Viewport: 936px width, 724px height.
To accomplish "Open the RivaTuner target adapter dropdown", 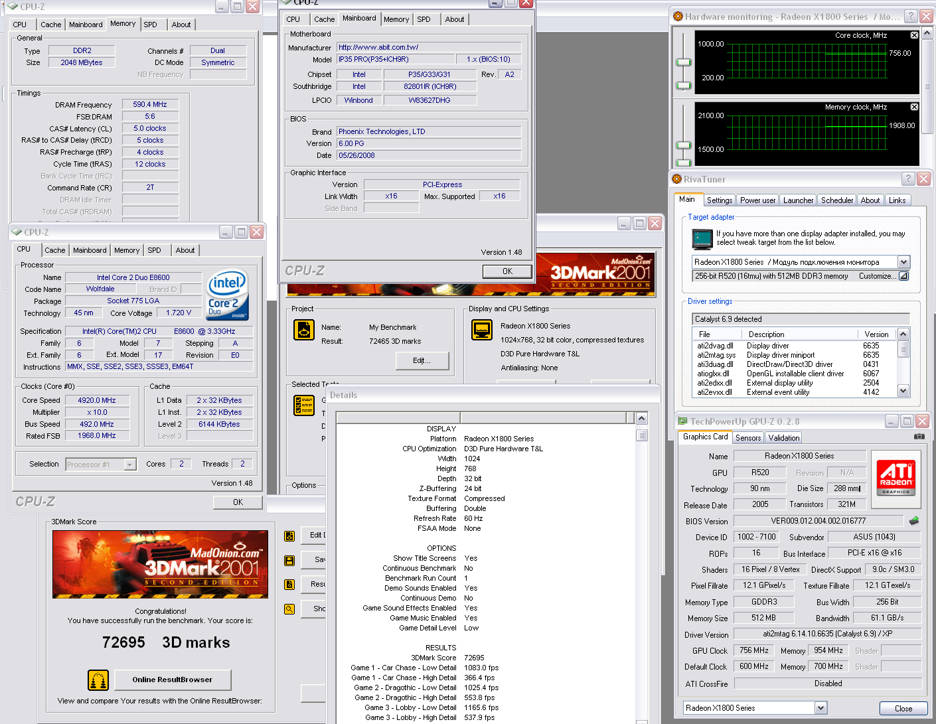I will pyautogui.click(x=903, y=262).
